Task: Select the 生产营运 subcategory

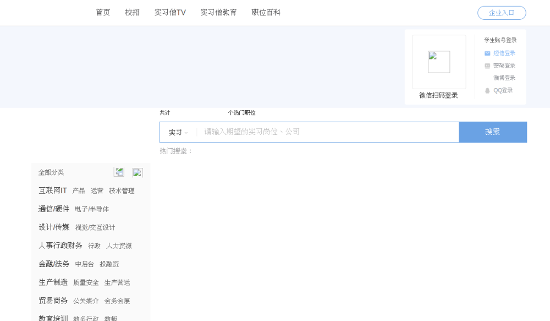Action: (117, 282)
